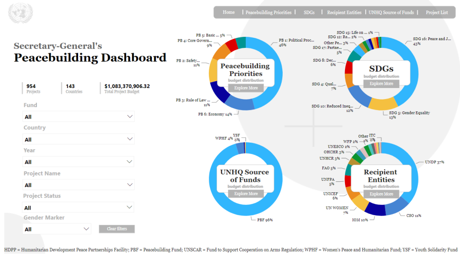460x254 pixels.
Task: Open UNHQ Source of Funds tab
Action: (391, 12)
